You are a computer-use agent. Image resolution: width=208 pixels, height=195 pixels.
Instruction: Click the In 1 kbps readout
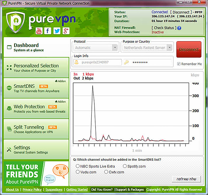(x=84, y=74)
